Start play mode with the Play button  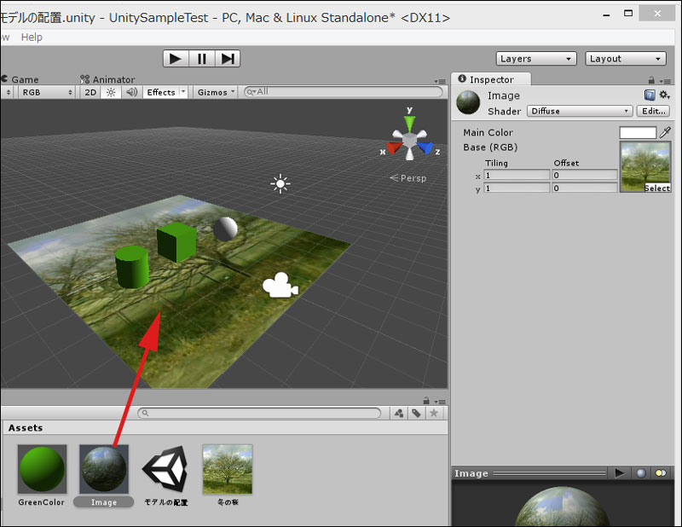[x=176, y=58]
